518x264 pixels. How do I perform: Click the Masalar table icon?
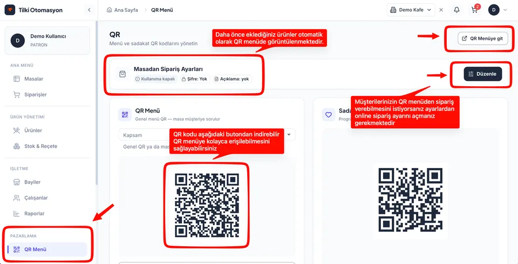(x=17, y=79)
